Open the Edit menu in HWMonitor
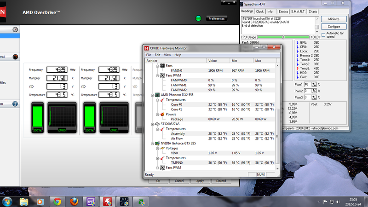This screenshot has width=368, height=207. [x=157, y=55]
